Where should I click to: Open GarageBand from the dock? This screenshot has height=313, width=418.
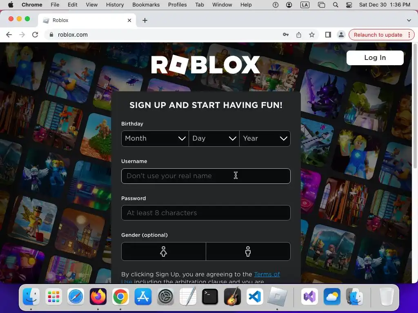coord(232,297)
